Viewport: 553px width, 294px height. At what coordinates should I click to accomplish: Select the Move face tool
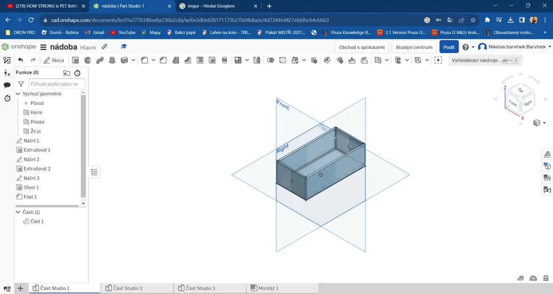coord(352,60)
